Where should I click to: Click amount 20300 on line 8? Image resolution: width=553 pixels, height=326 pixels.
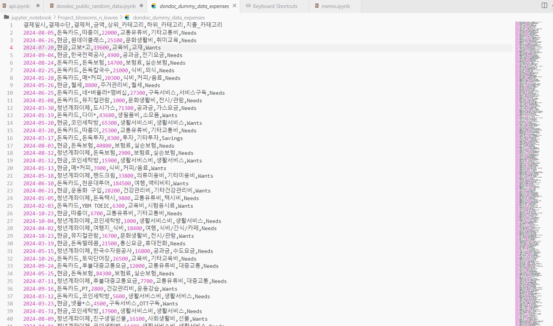(x=112, y=78)
